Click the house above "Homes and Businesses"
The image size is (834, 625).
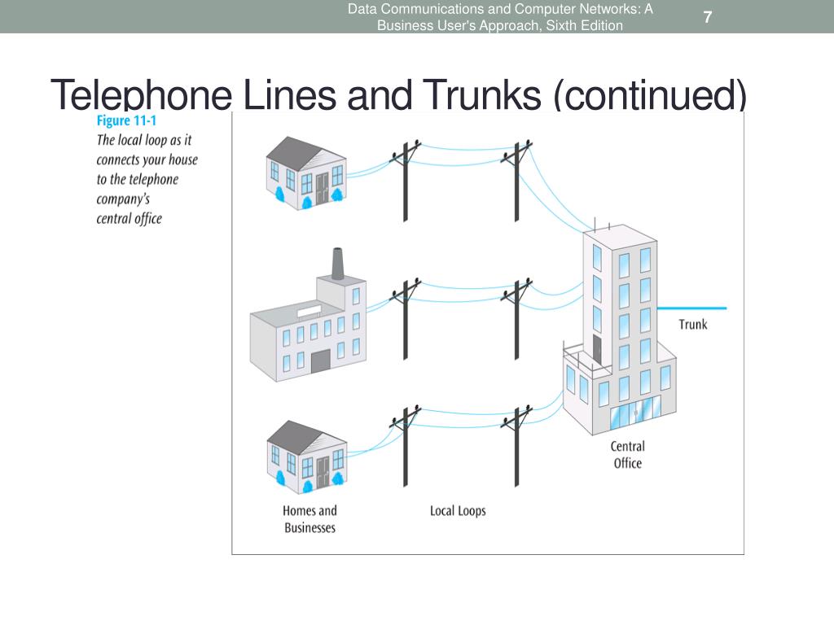pos(307,457)
